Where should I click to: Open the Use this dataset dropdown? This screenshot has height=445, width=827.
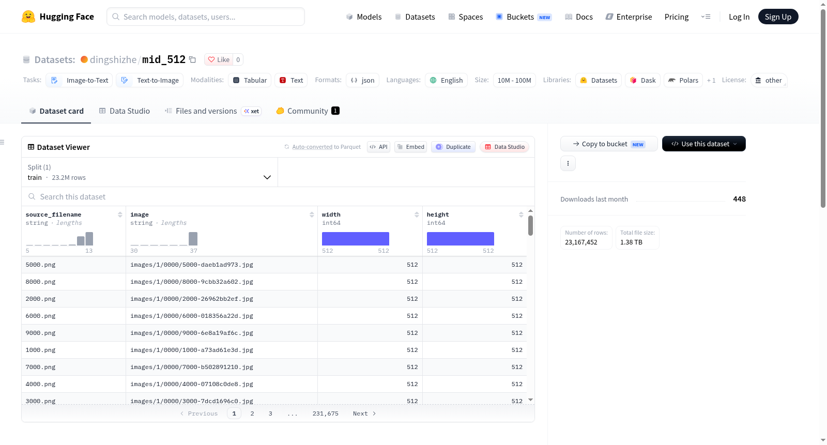704,144
